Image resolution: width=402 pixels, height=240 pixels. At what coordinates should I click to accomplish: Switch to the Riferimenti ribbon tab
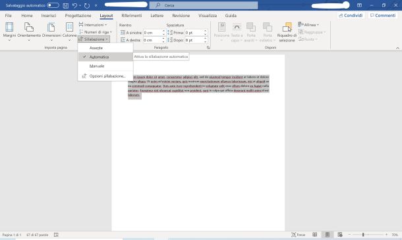132,16
